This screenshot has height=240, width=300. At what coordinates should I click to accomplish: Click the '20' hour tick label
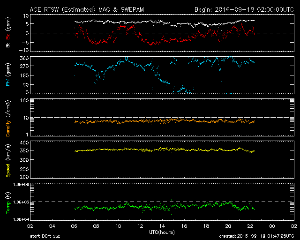(228, 226)
